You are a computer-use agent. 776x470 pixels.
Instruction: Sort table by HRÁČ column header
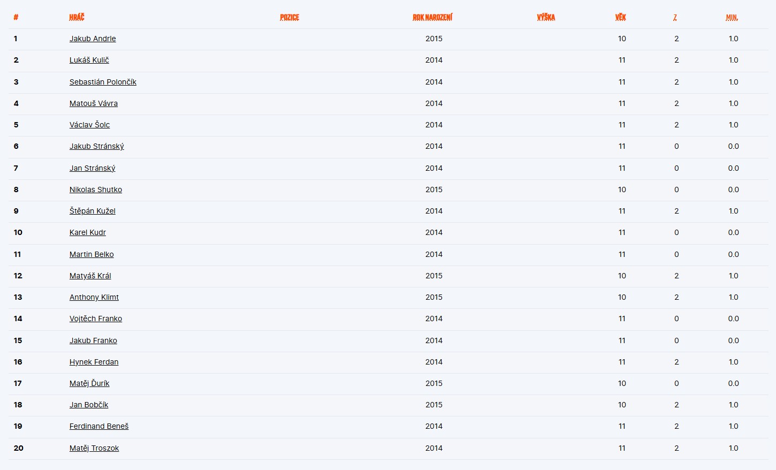tap(77, 17)
